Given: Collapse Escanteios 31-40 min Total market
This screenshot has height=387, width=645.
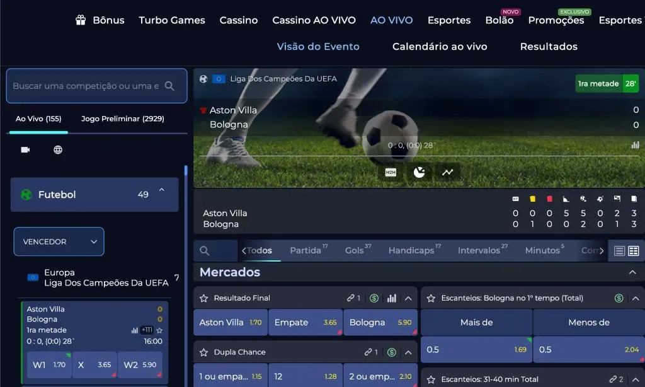Looking at the screenshot, I should click(636, 379).
